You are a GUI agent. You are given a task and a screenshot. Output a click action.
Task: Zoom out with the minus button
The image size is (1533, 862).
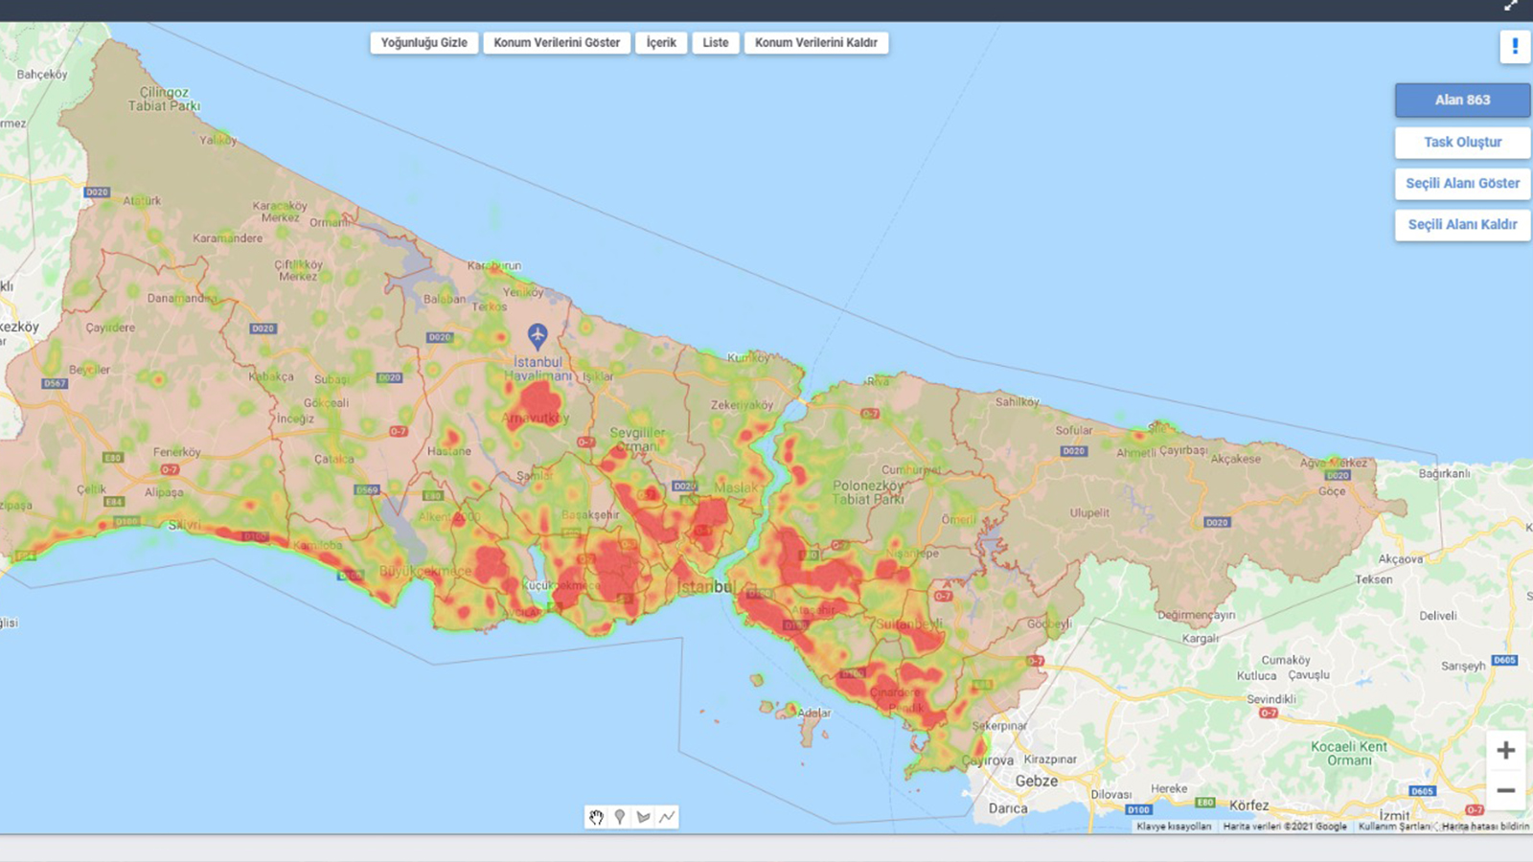[1506, 790]
